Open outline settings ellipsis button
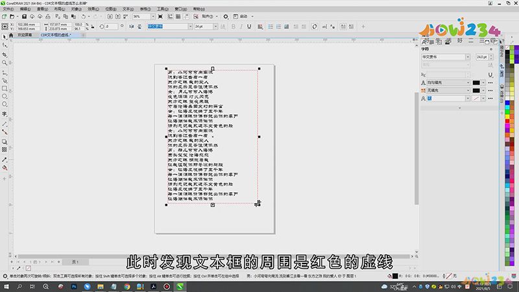519x292 pixels. tap(490, 99)
